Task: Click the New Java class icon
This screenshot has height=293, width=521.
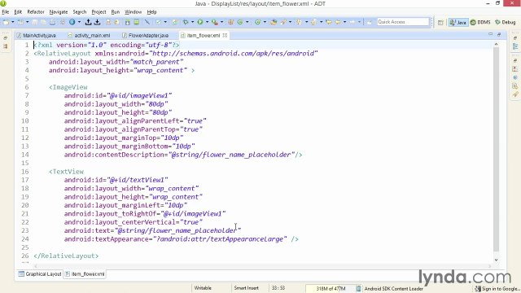Action: [x=240, y=22]
